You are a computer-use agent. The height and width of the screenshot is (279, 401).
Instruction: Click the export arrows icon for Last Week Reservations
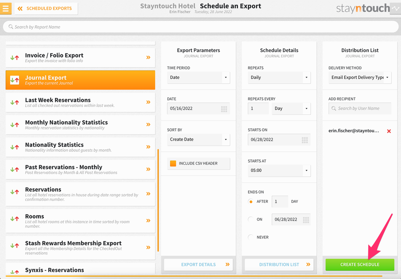pos(14,102)
